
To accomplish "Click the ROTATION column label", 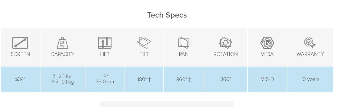I will coord(226,54).
